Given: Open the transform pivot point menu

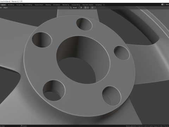Looking at the screenshot, I should point(82,8).
